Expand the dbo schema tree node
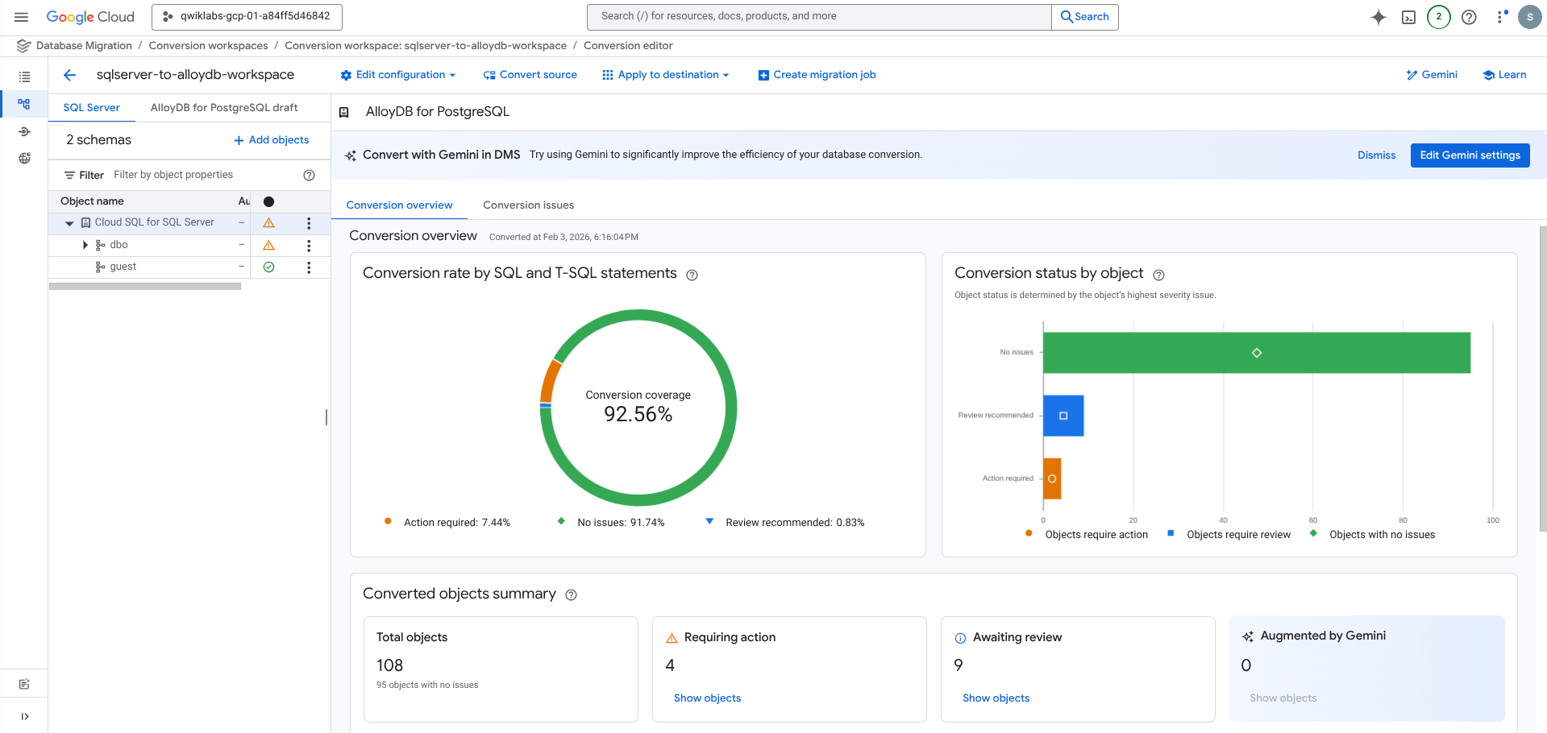 point(85,245)
